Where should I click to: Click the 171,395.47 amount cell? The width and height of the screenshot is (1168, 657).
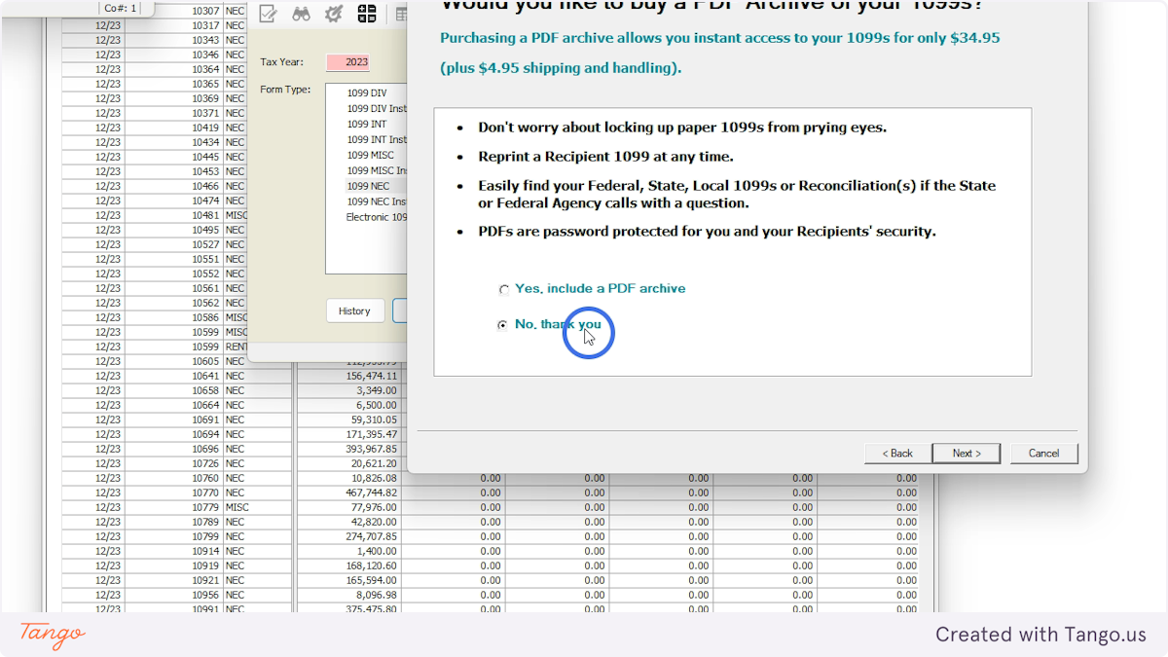coord(349,434)
